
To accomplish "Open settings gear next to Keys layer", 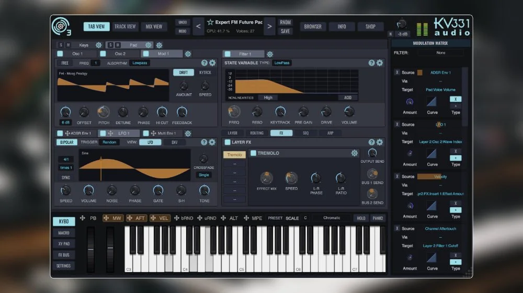I will 99,45.
